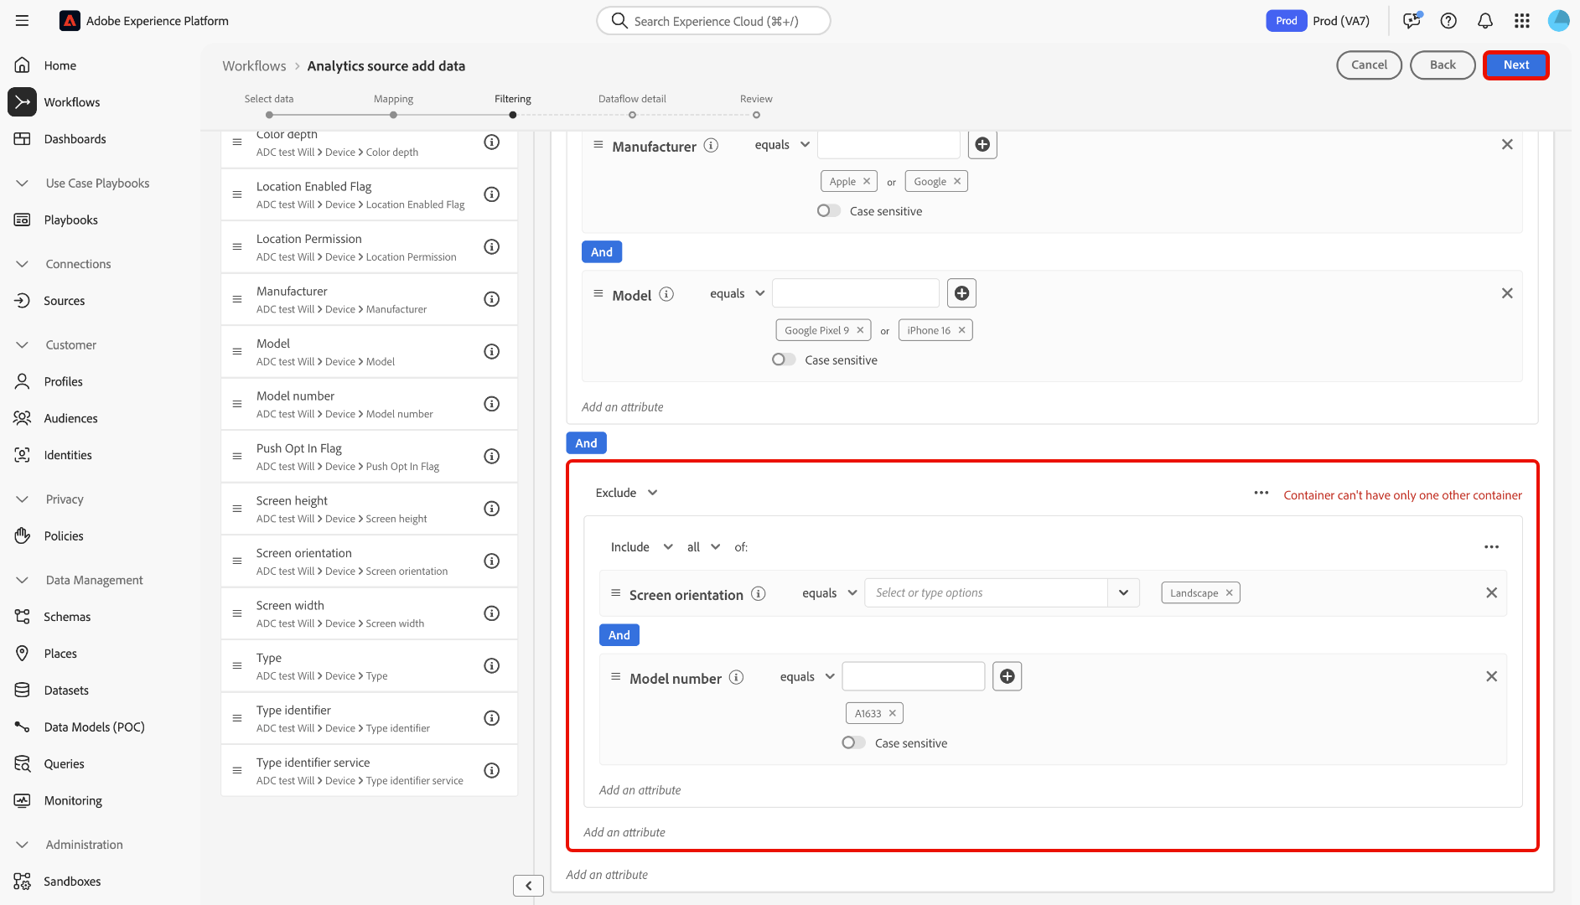Viewport: 1580px width, 905px height.
Task: Click the Mapping step marker
Action: point(393,115)
